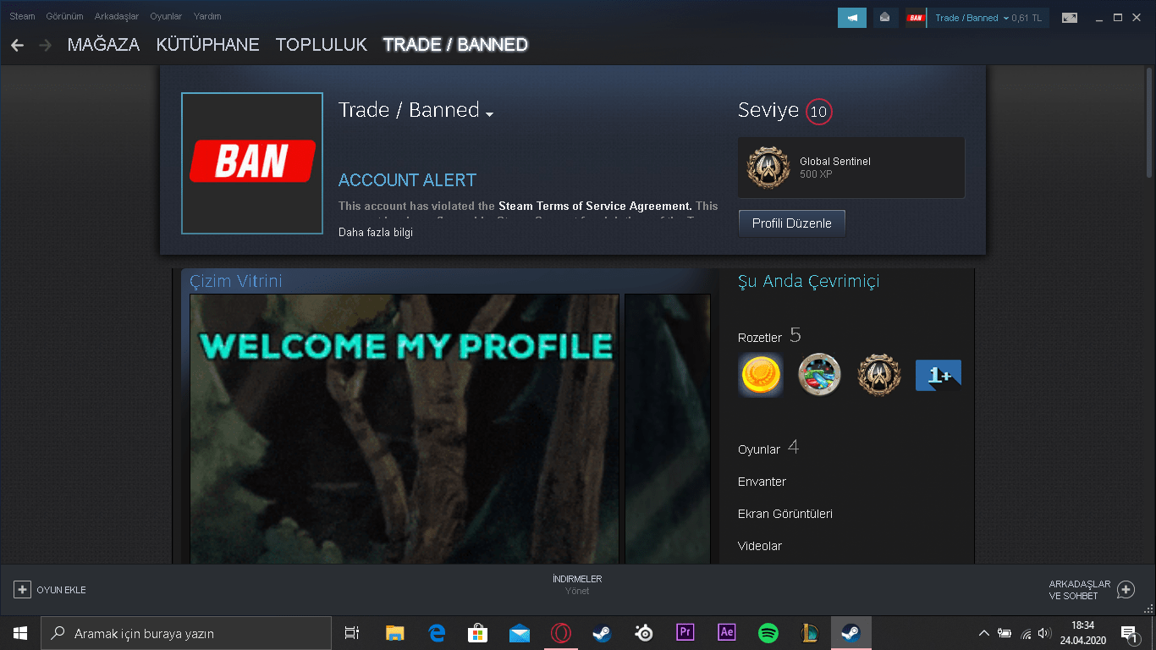The image size is (1156, 650).
Task: Open the Oyunlar menu in the menu bar
Action: coord(166,16)
